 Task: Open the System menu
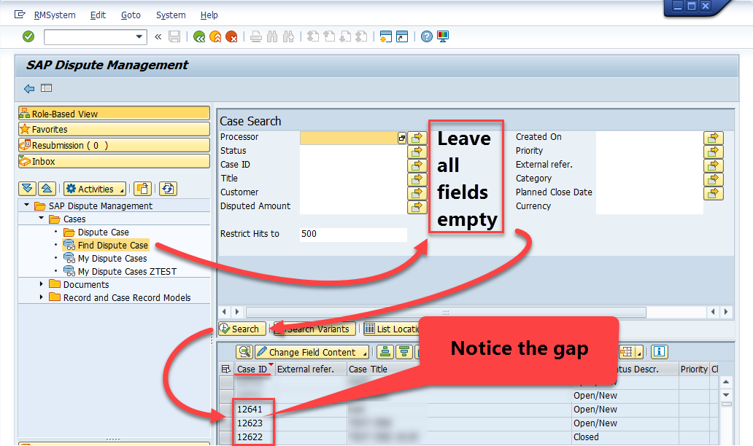171,15
